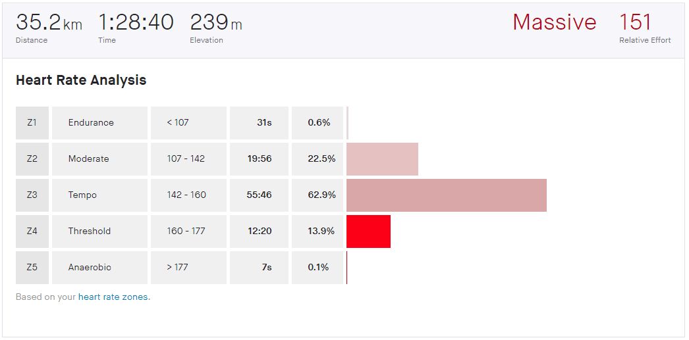Click the red Z4 Threshold bar

pos(368,231)
